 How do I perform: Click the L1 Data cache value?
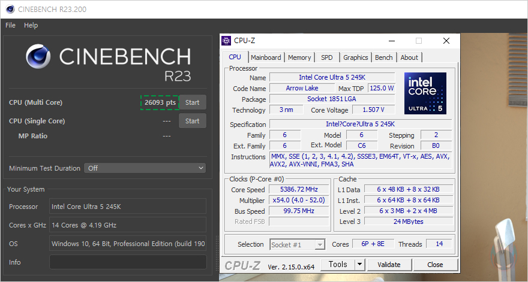tap(409, 189)
